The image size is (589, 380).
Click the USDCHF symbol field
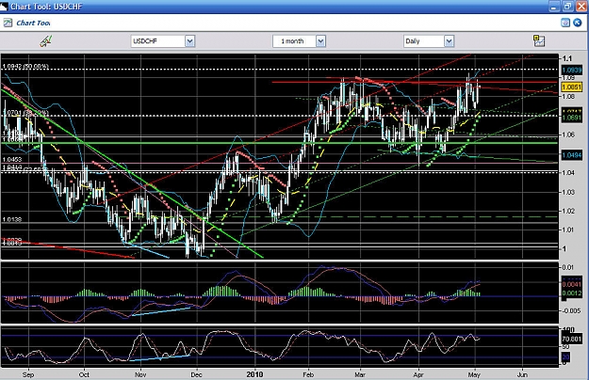pos(158,41)
